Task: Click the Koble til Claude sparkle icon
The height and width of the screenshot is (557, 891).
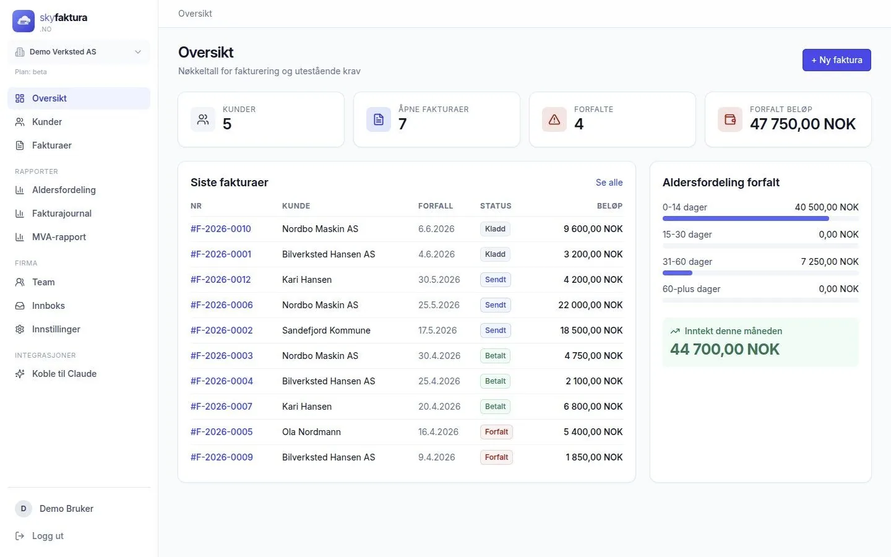Action: pyautogui.click(x=20, y=374)
